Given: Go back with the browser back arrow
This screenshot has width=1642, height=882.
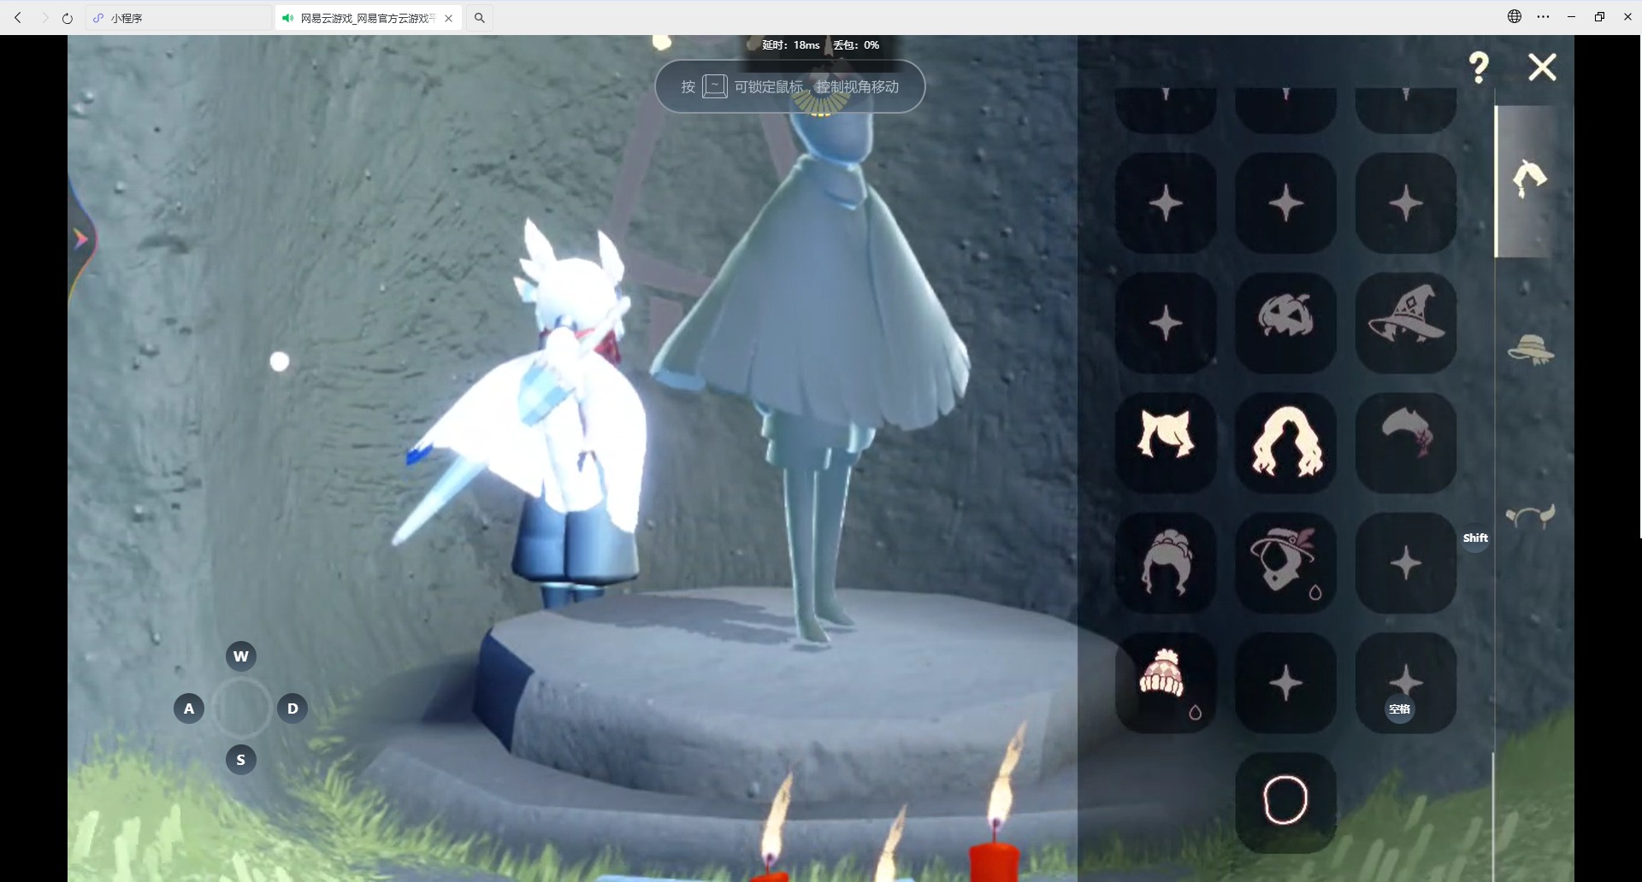Looking at the screenshot, I should tap(18, 17).
